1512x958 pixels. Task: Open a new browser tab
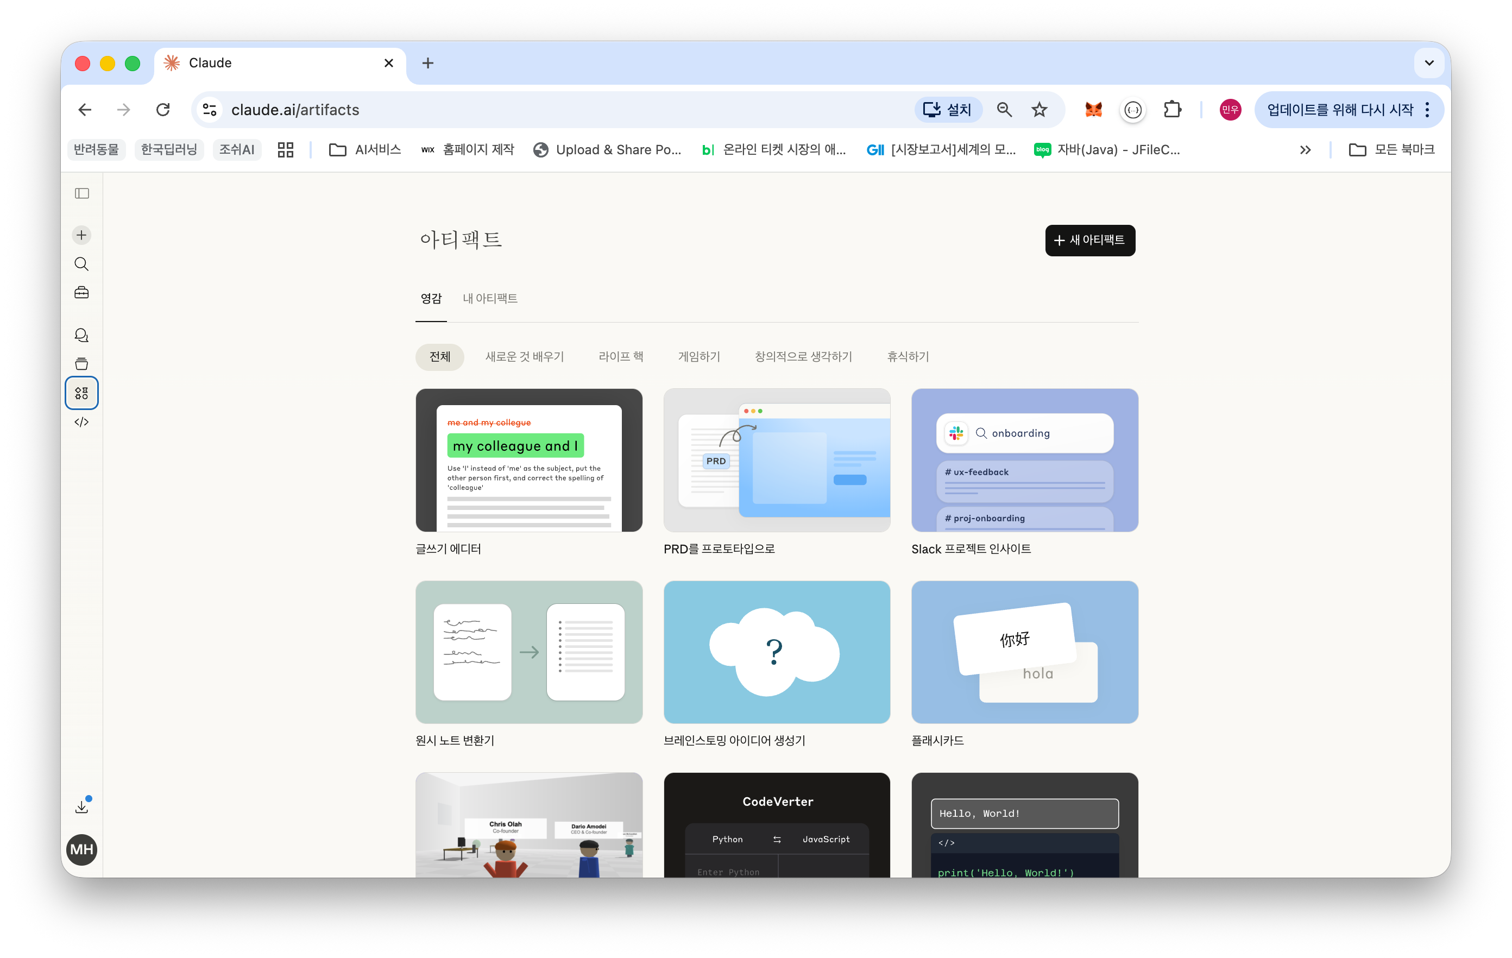427,63
